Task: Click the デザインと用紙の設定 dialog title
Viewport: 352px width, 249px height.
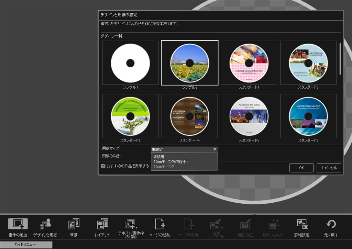Action: tap(119, 15)
